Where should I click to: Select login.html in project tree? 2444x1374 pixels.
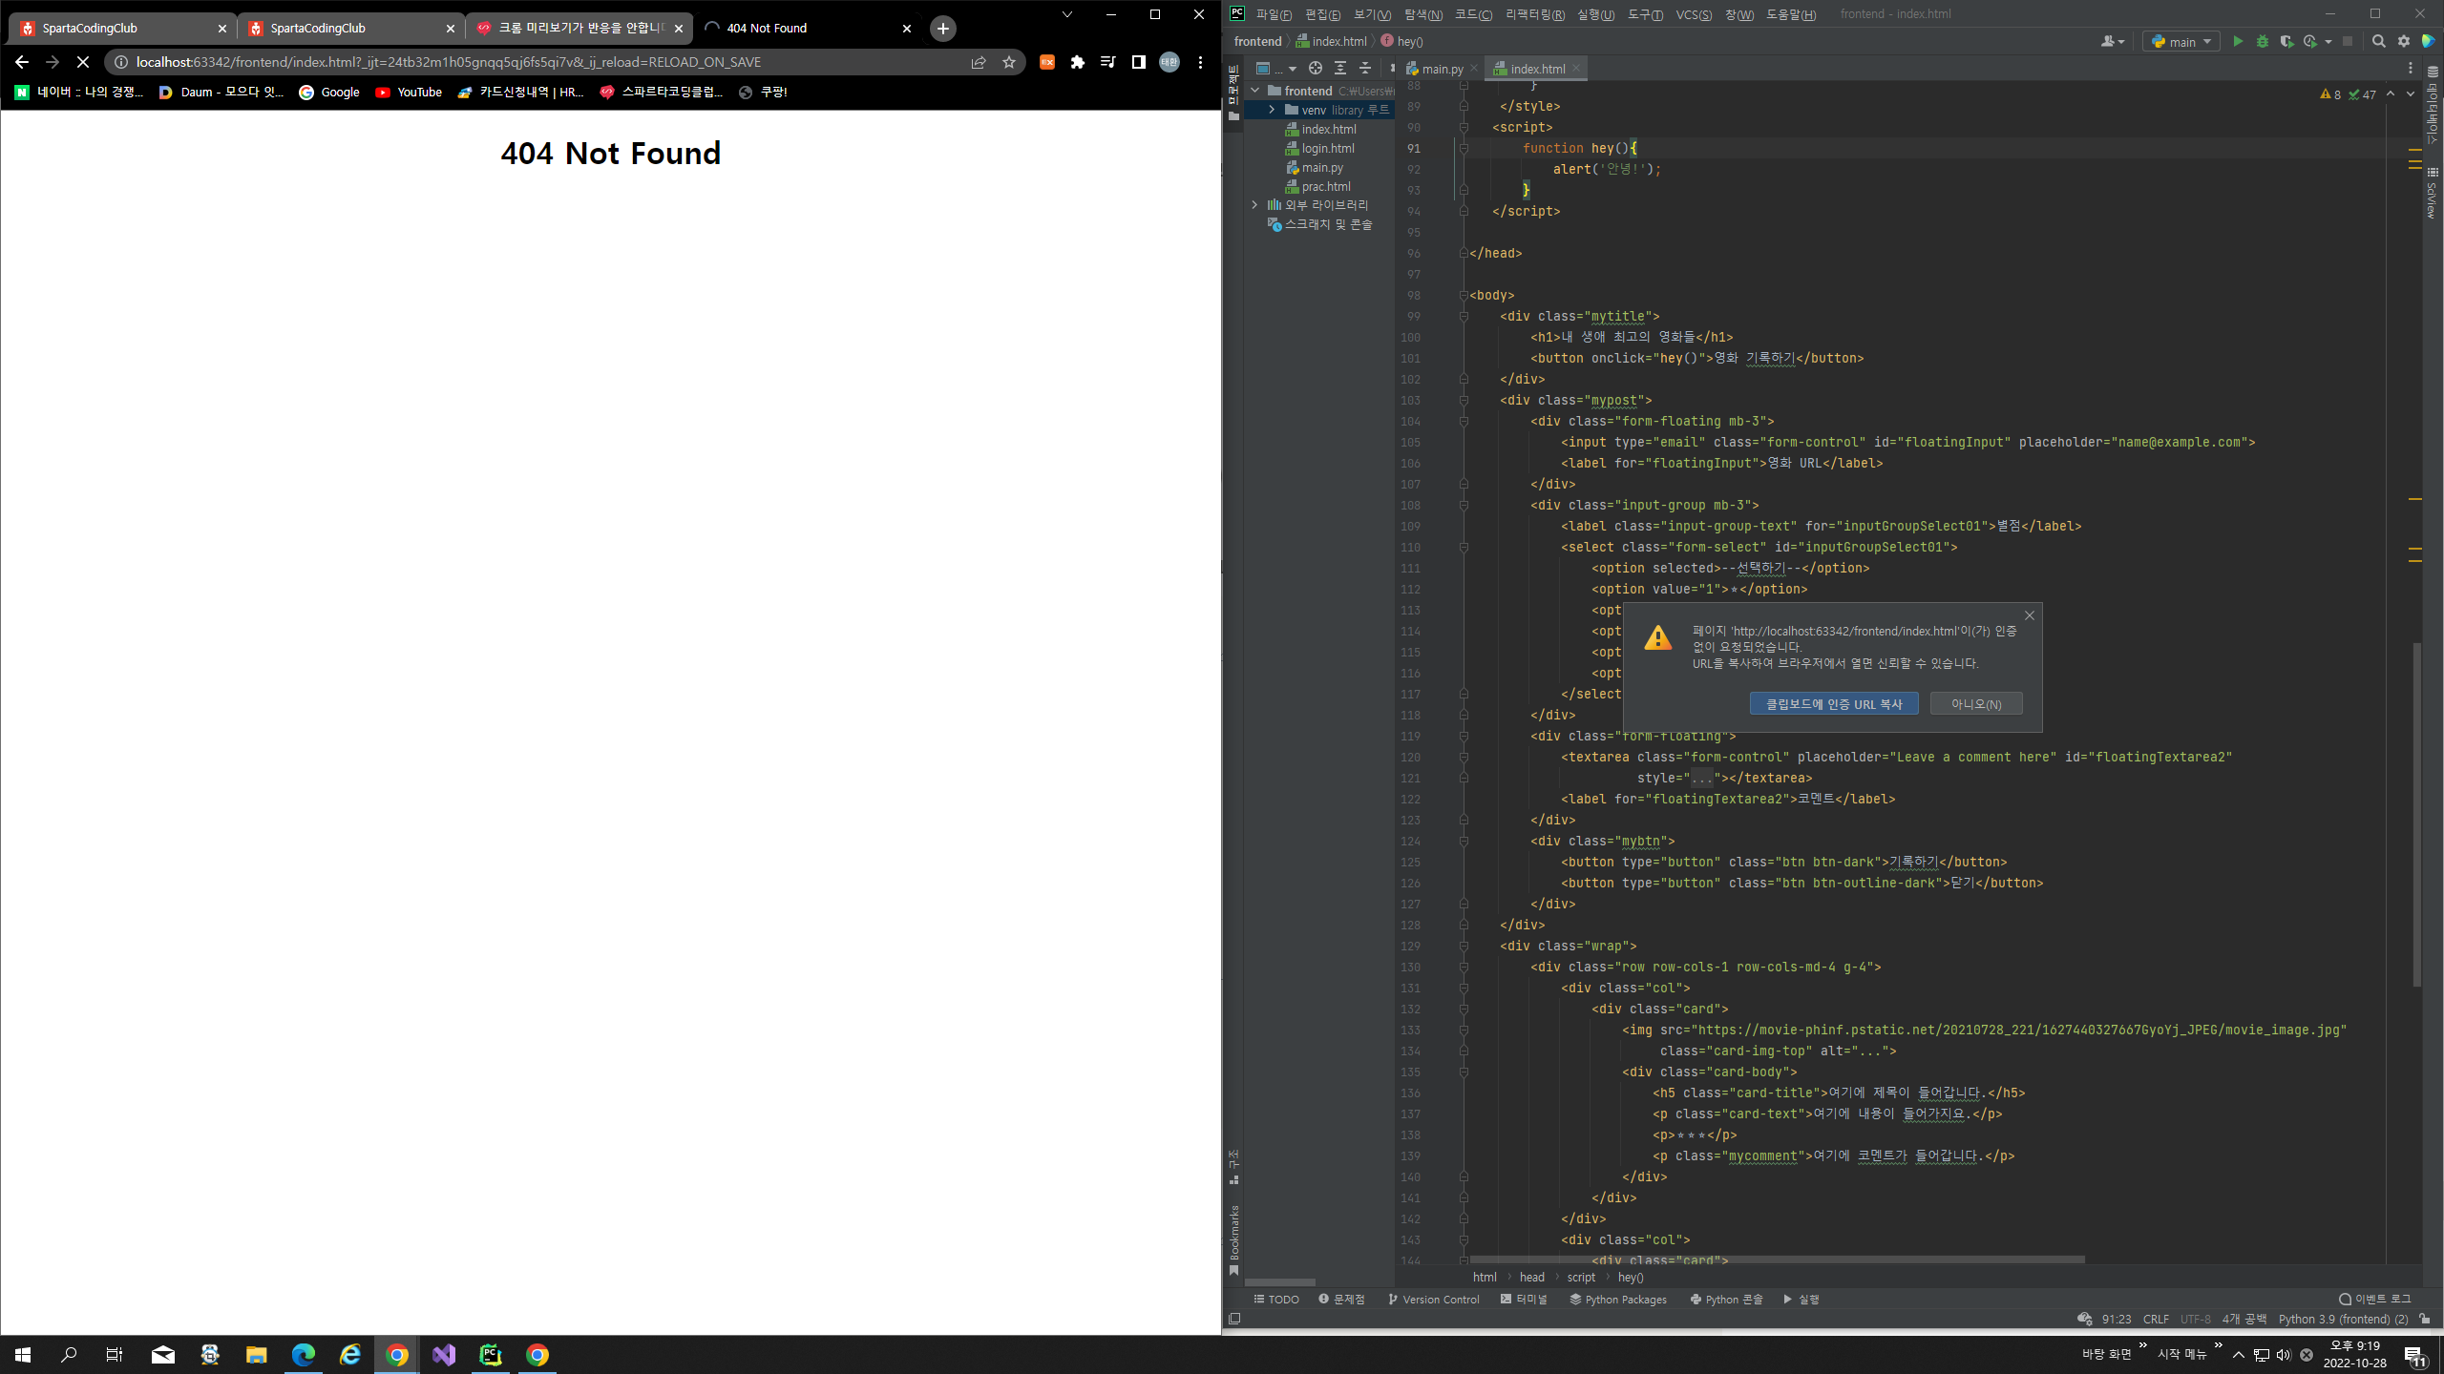[x=1327, y=148]
